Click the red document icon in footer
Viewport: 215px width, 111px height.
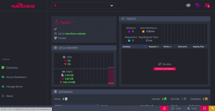[204, 108]
